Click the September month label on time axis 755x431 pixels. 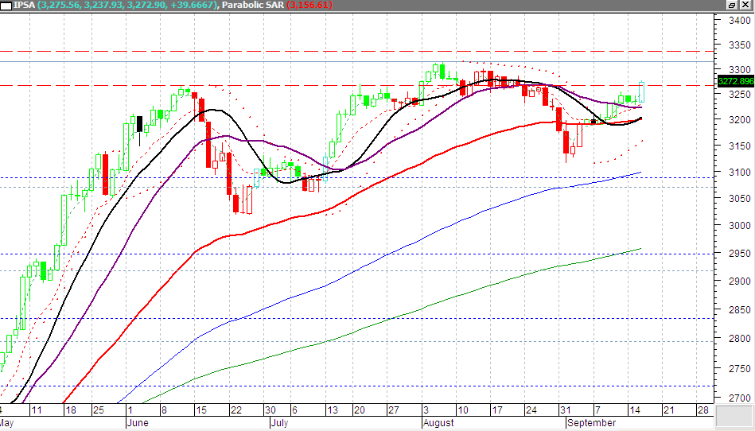591,423
